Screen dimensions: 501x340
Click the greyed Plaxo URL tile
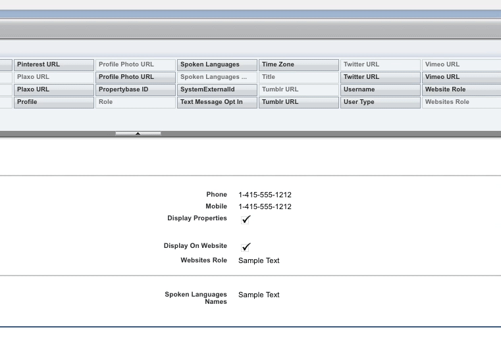pyautogui.click(x=54, y=77)
